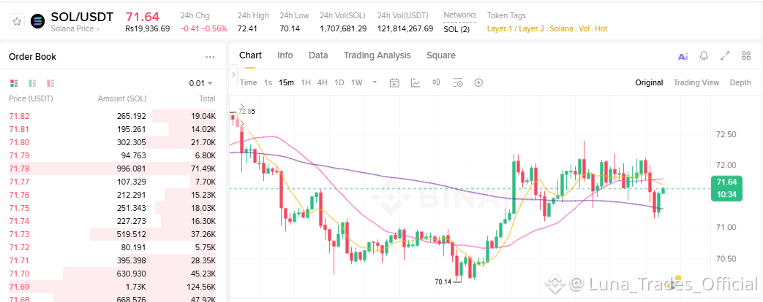Open more time intervals dropdown arrow

coord(375,82)
